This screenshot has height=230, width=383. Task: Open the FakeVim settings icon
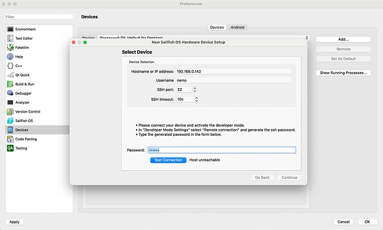coord(10,48)
